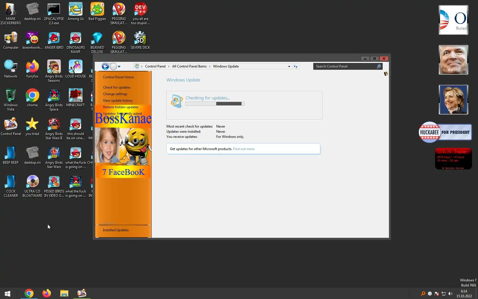Expand the chevron after All Control Panel Items
478x299 pixels.
pos(210,66)
